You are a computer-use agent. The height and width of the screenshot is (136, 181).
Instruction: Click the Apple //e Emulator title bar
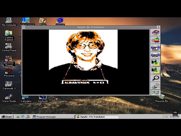(x=91, y=27)
